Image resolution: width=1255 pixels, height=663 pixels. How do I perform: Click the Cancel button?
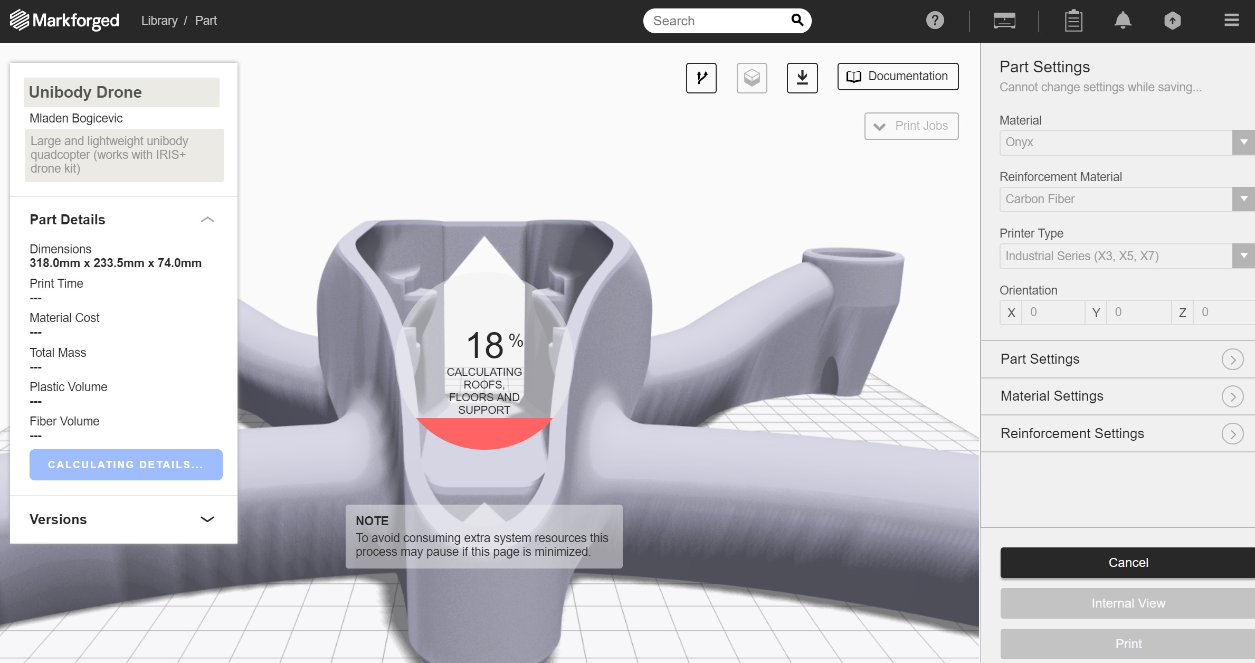1127,563
